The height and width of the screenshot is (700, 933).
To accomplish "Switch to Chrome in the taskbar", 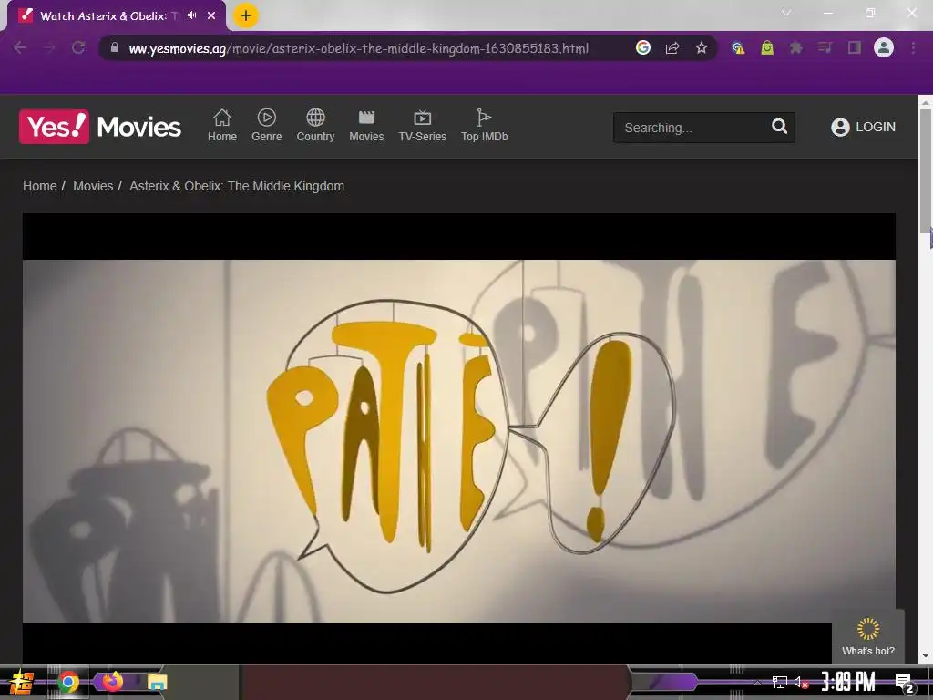I will point(67,682).
